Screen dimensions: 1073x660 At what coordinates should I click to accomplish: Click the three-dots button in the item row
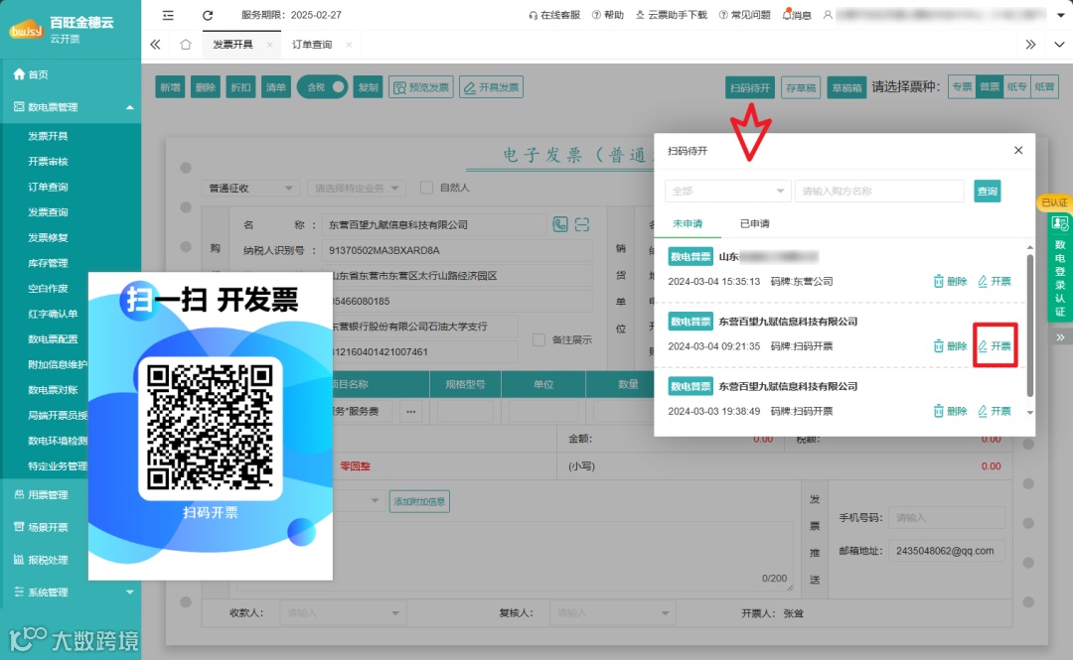pyautogui.click(x=410, y=412)
